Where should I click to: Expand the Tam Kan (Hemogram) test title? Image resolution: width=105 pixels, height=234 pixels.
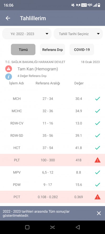[x=38, y=69]
